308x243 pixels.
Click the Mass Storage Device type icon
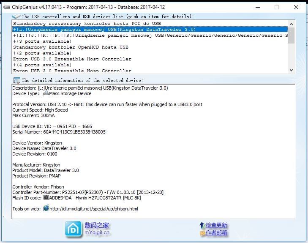click(46, 93)
